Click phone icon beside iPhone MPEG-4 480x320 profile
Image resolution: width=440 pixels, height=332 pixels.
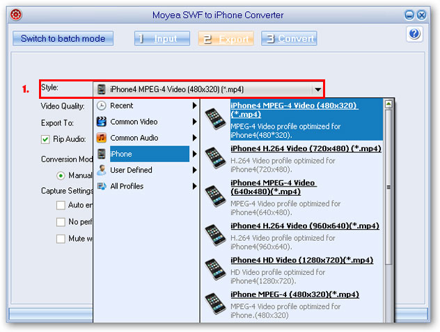click(x=215, y=303)
